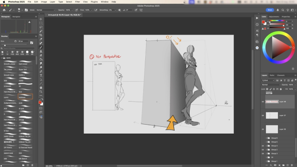Select the Type tool

[x=41, y=75]
